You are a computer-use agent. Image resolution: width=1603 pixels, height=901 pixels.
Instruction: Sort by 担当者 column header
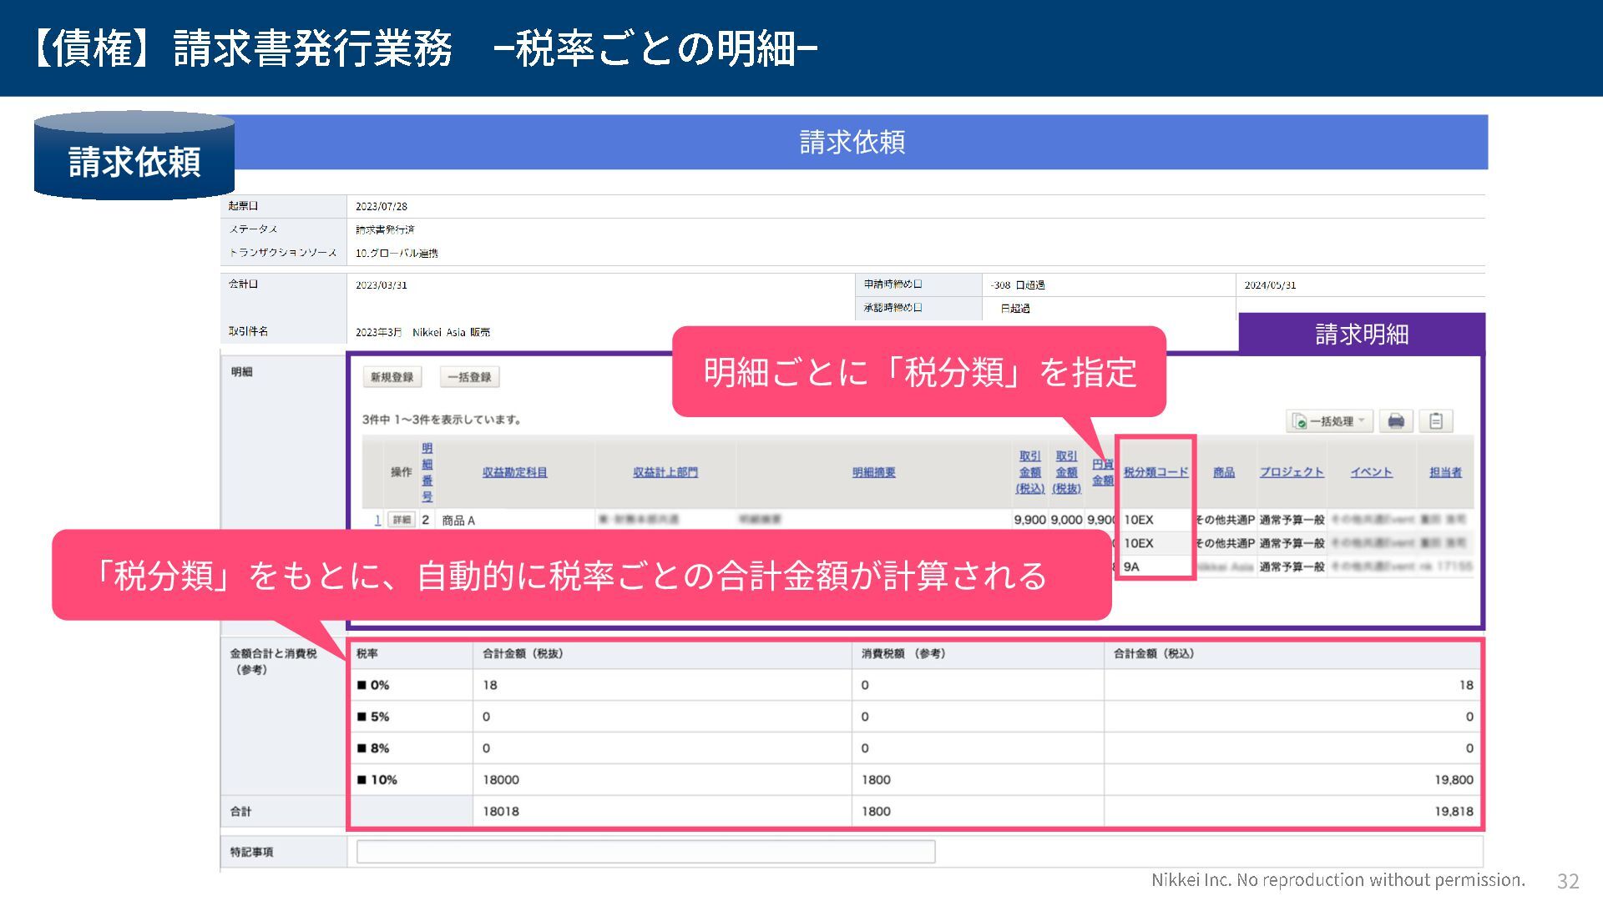(1444, 472)
